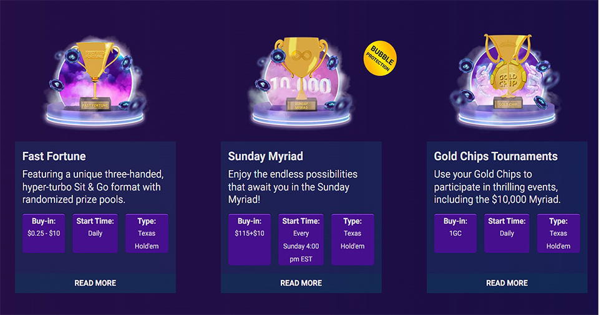
Task: Click Start Time Every Sunday 4:00 pm EST
Action: 301,240
